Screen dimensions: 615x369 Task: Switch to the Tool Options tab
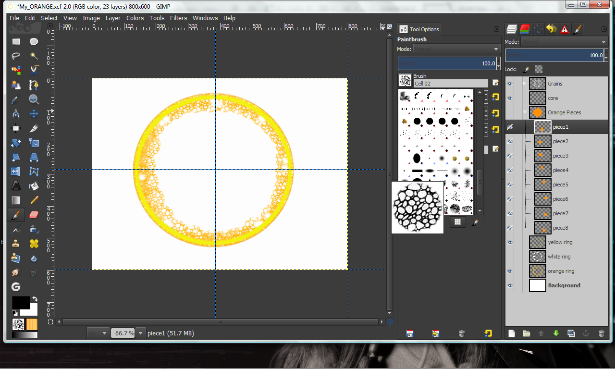click(419, 29)
